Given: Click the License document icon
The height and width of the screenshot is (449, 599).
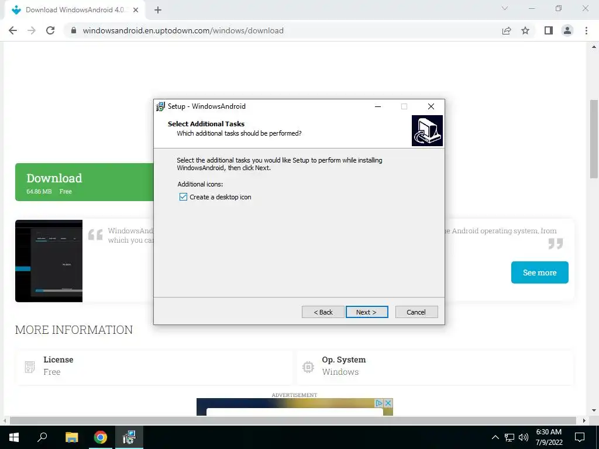Looking at the screenshot, I should (30, 367).
